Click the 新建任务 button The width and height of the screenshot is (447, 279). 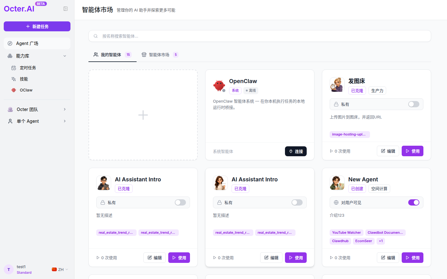(37, 26)
